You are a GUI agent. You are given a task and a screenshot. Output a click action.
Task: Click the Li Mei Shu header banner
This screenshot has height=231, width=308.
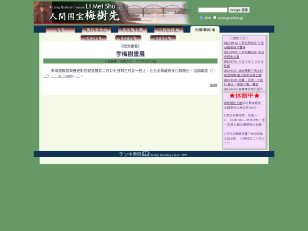pos(113,13)
